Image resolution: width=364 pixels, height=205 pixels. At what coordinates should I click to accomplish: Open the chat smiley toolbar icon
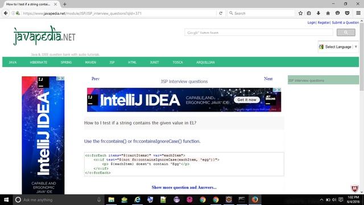337,13
